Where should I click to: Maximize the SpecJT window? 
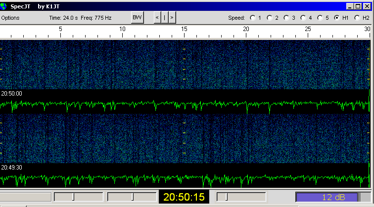[358, 6]
